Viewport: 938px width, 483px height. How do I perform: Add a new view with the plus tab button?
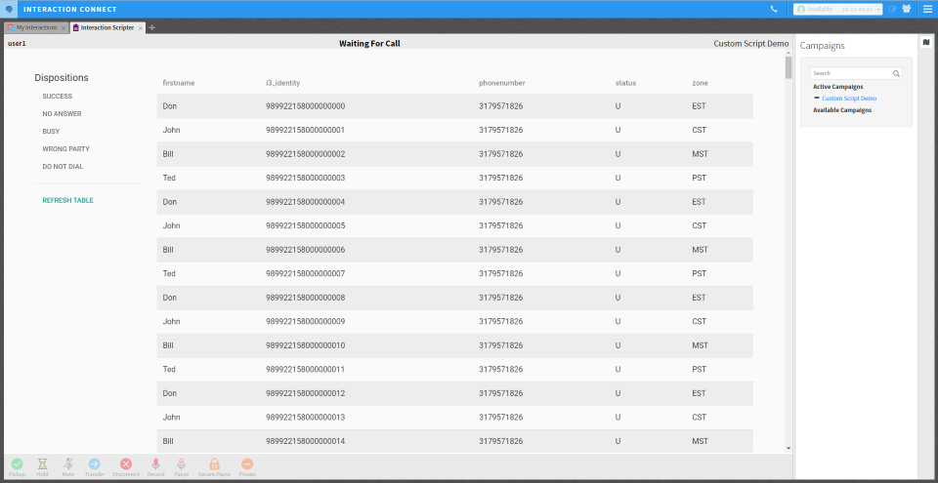coord(152,27)
